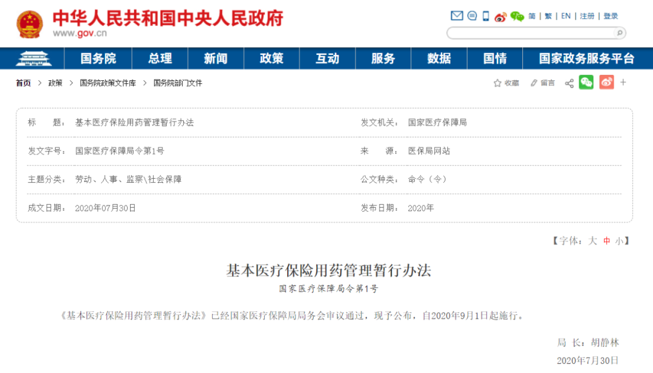Share the article via the red Weibo icon

click(x=607, y=83)
